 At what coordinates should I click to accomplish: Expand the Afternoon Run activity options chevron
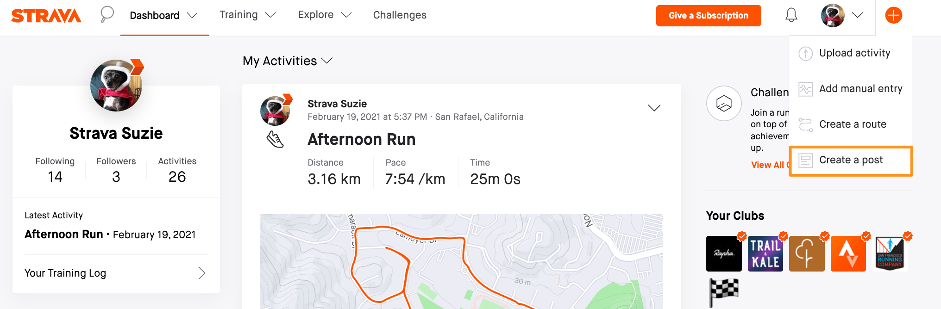[x=654, y=108]
